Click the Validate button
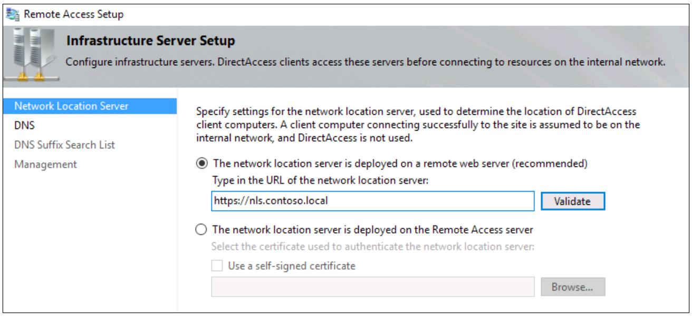 click(573, 201)
